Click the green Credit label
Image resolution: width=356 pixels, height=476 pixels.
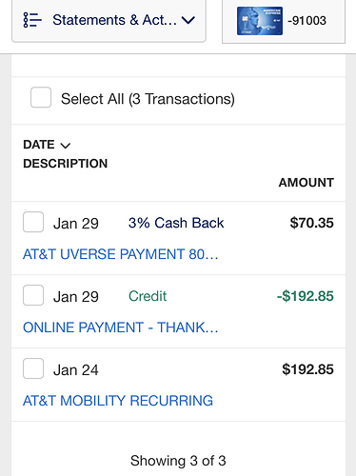[148, 296]
